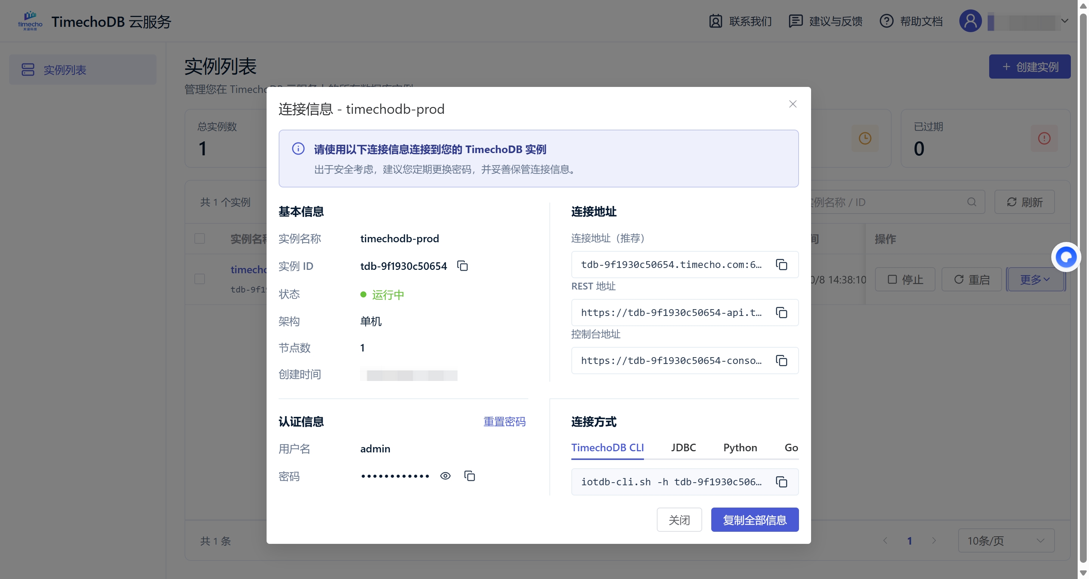The image size is (1089, 579).
Task: Select 实例列表 in the sidebar
Action: coord(82,69)
